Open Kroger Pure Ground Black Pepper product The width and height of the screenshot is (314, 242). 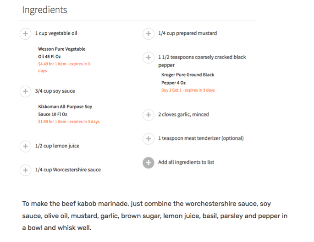coord(187,79)
